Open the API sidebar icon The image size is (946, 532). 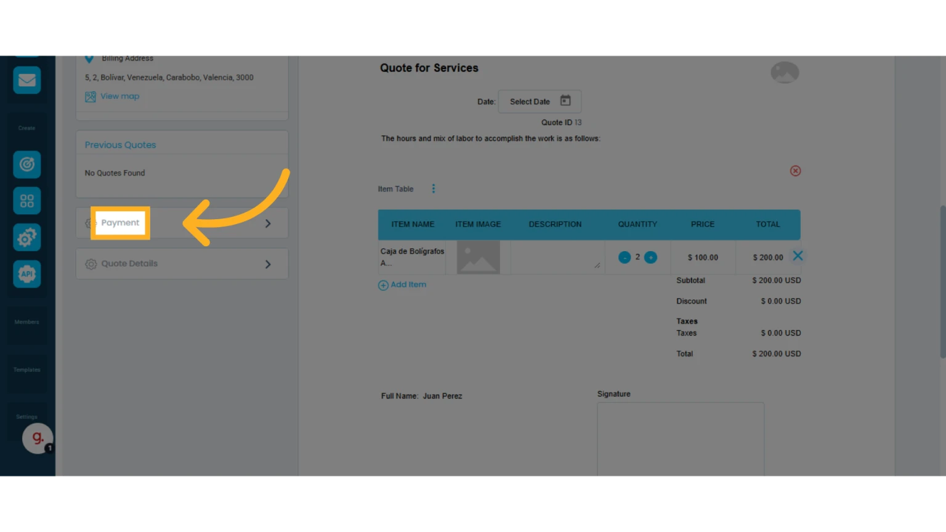point(26,274)
